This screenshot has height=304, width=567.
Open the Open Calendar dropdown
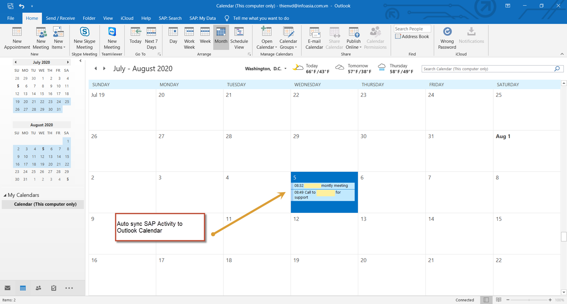(x=267, y=38)
